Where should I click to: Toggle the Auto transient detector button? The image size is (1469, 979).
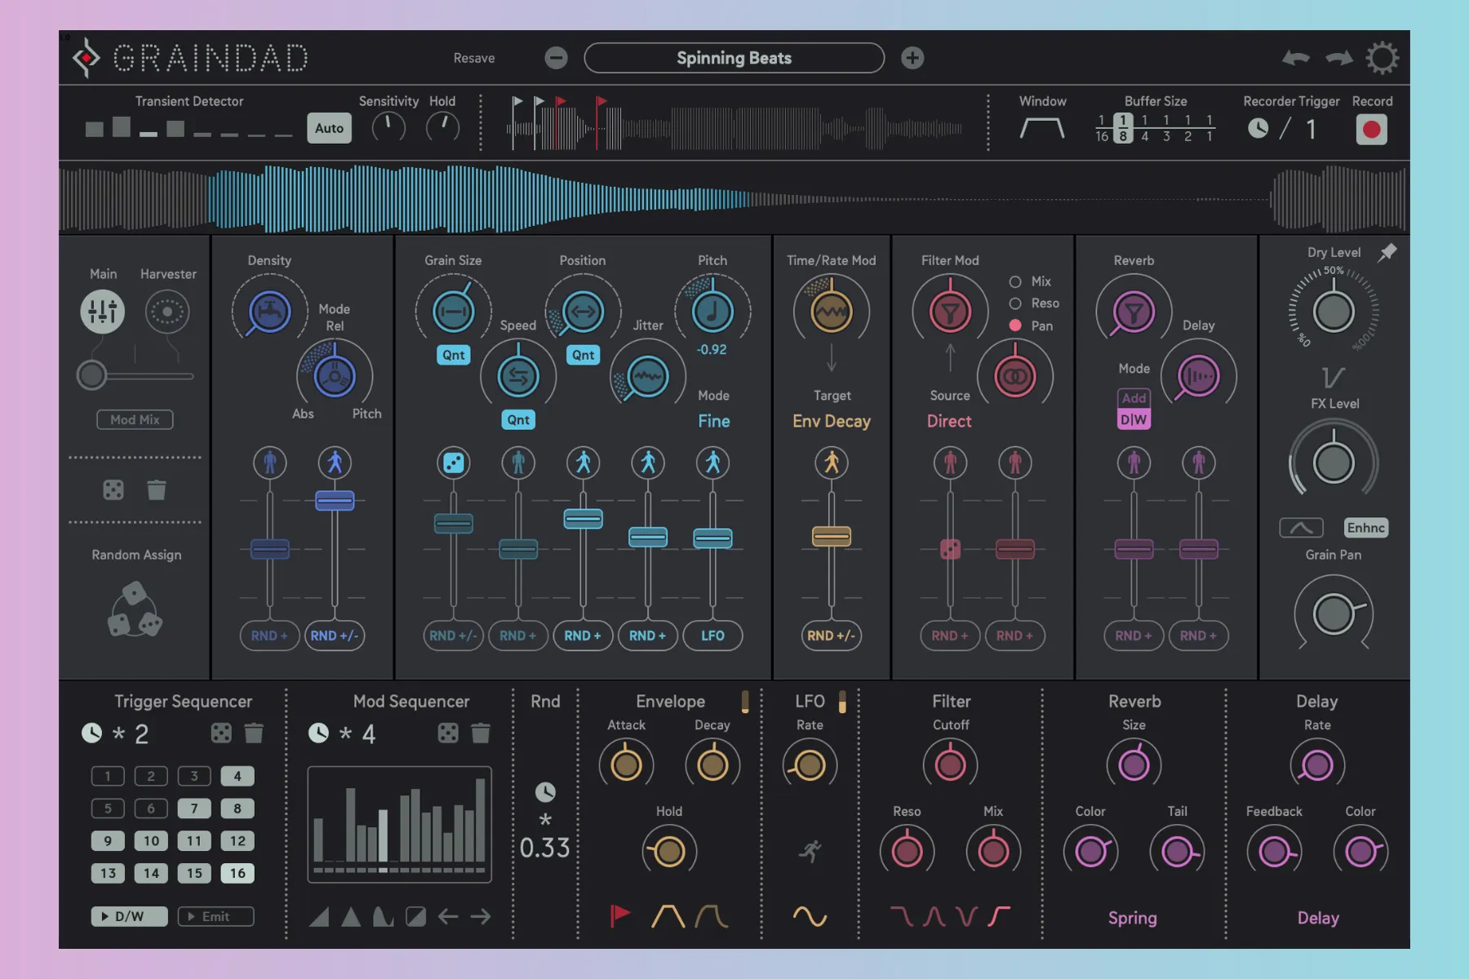tap(329, 128)
